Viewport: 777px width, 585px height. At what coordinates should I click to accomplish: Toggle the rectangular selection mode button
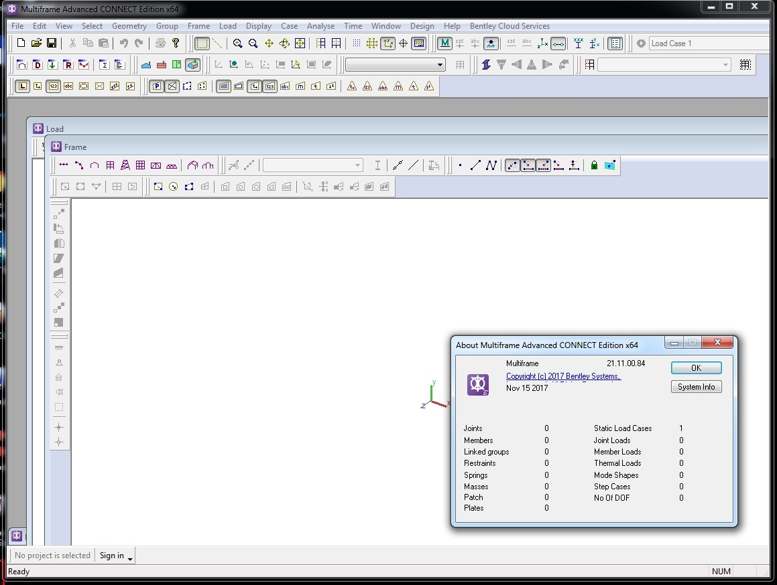(x=202, y=43)
